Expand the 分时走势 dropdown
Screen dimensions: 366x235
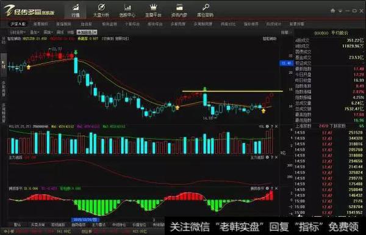[x=17, y=32]
